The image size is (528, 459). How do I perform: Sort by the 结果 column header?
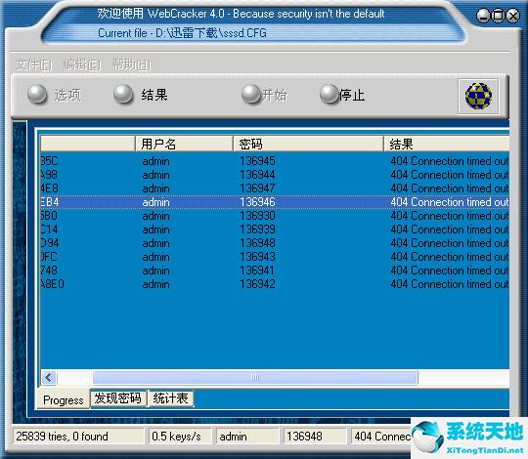point(447,144)
